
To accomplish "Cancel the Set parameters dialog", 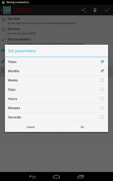I will pyautogui.click(x=30, y=127).
